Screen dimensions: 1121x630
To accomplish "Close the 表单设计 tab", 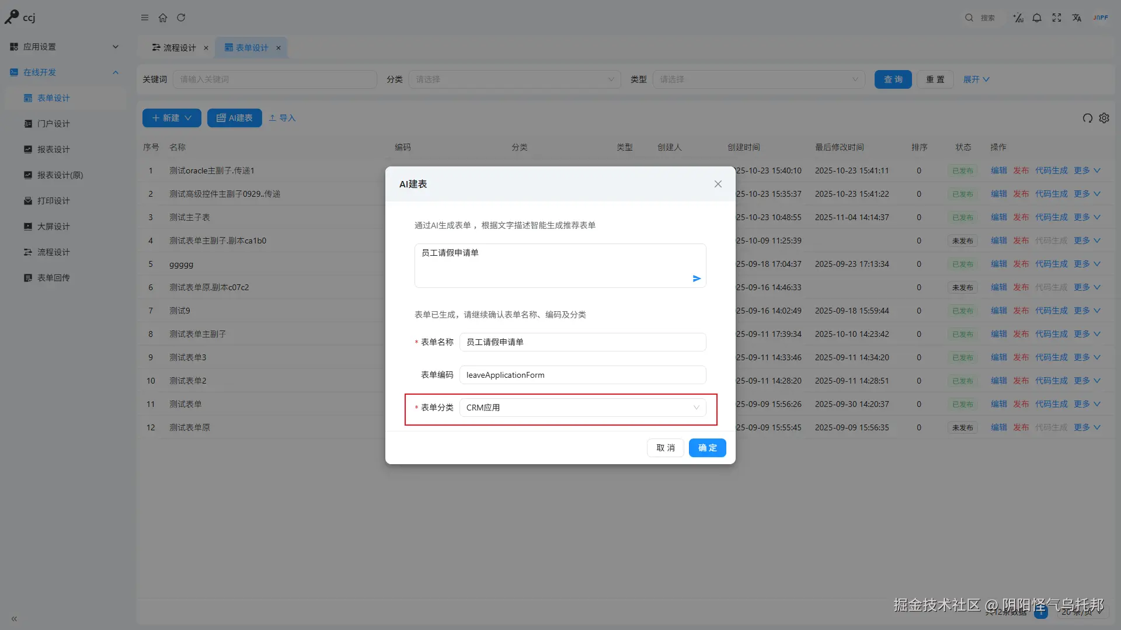I will (278, 48).
